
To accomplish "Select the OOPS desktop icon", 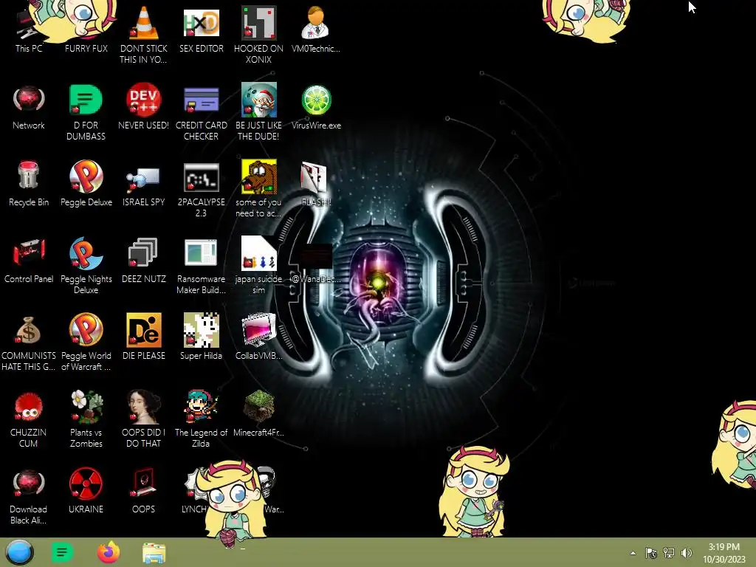I will point(144,490).
